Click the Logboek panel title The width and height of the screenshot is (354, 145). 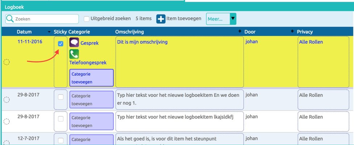coord(14,7)
